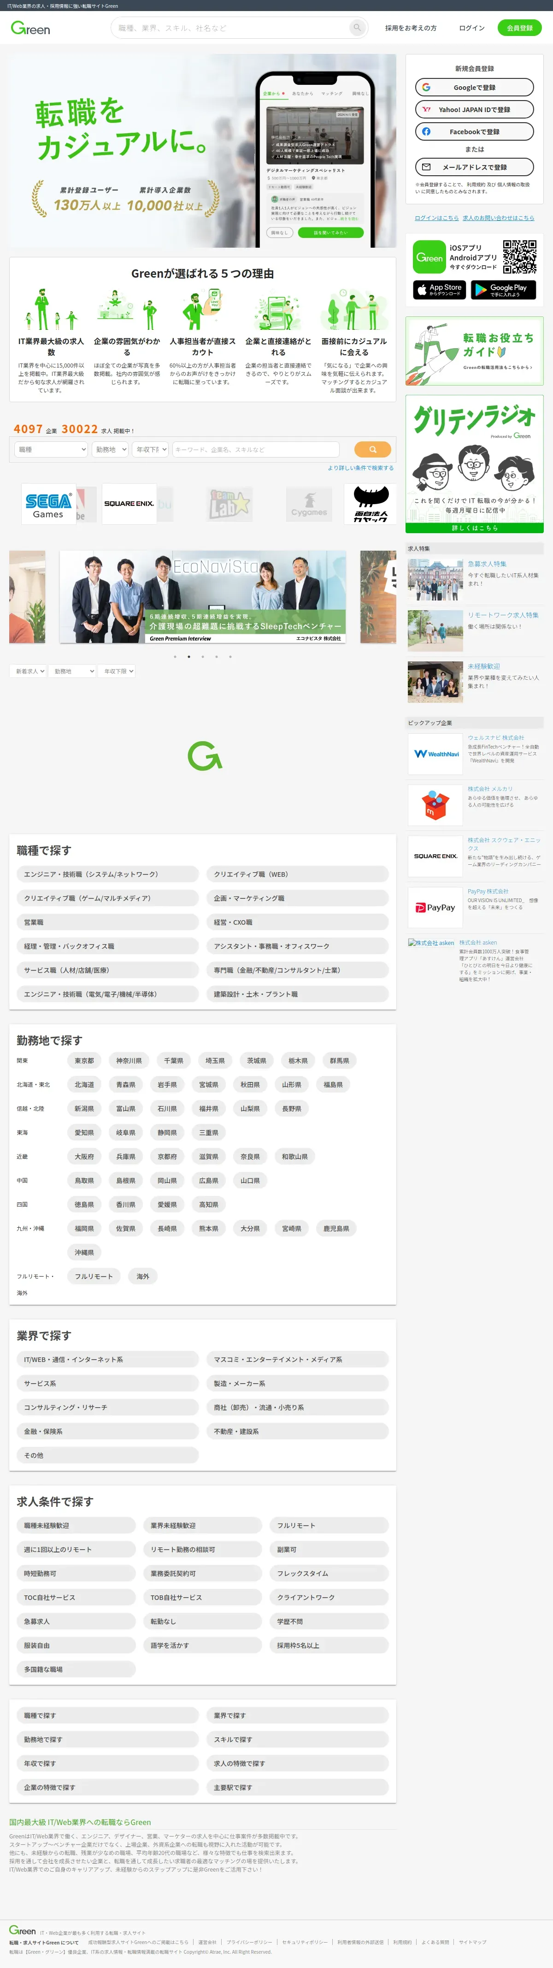Open the 年収下限 search dropdown
This screenshot has width=553, height=1968.
click(x=150, y=449)
